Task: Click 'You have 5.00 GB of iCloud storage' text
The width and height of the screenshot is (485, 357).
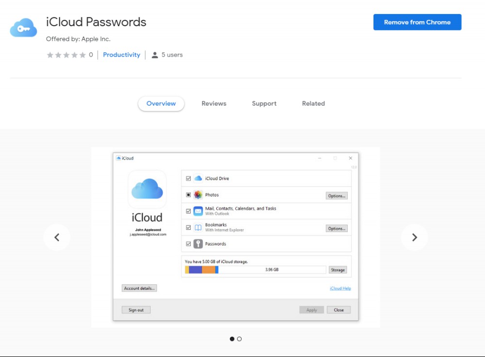Action: coord(216,262)
